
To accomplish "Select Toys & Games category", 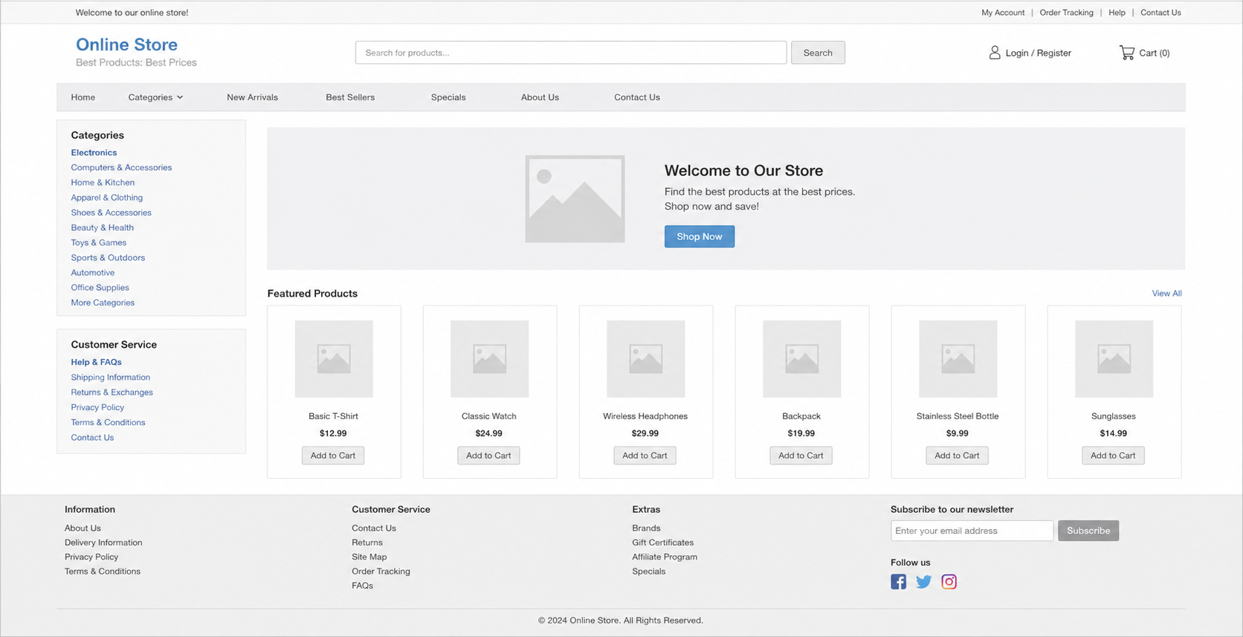I will (x=98, y=242).
